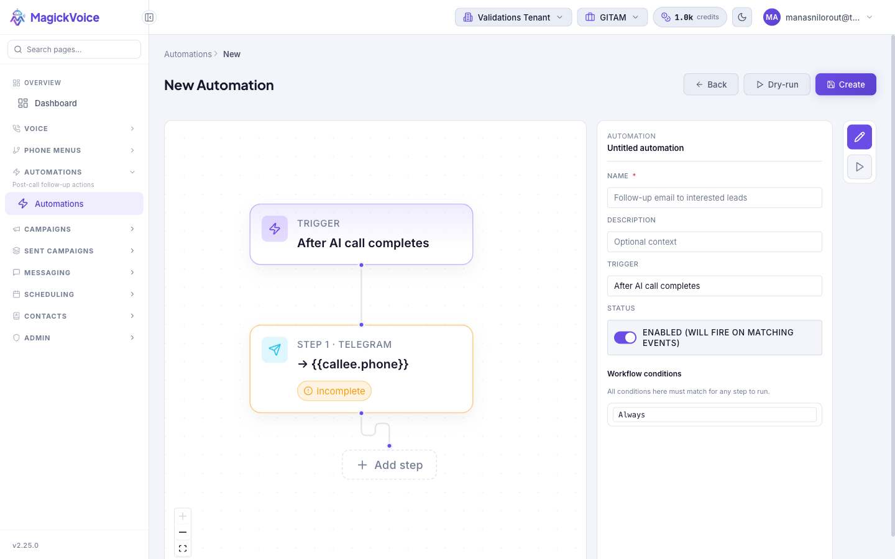Click the page vertical scrollbar
The image size is (895, 559).
point(893,286)
